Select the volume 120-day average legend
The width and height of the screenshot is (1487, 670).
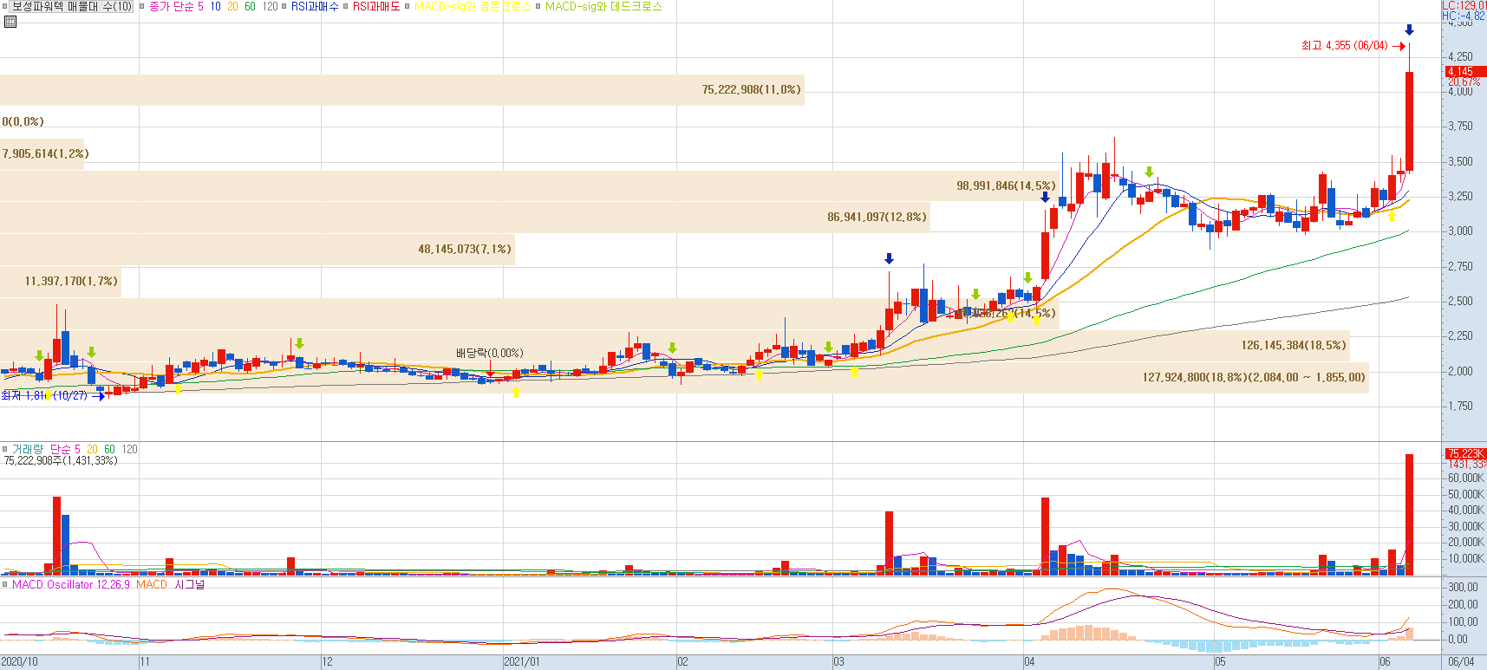[129, 449]
